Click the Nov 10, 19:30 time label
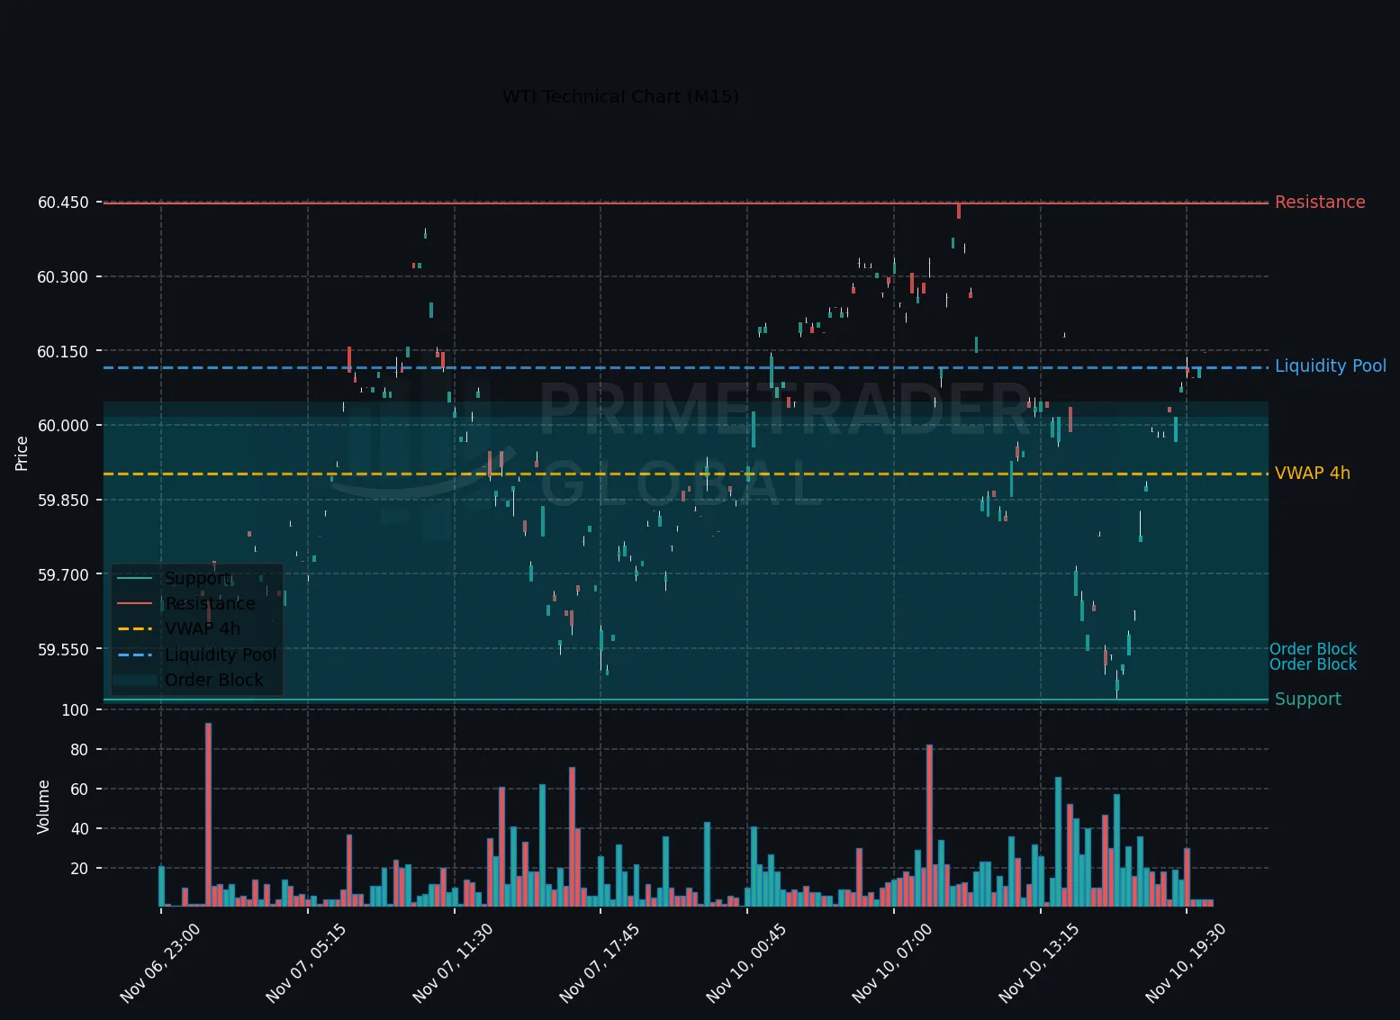1400x1020 pixels. [x=1187, y=963]
